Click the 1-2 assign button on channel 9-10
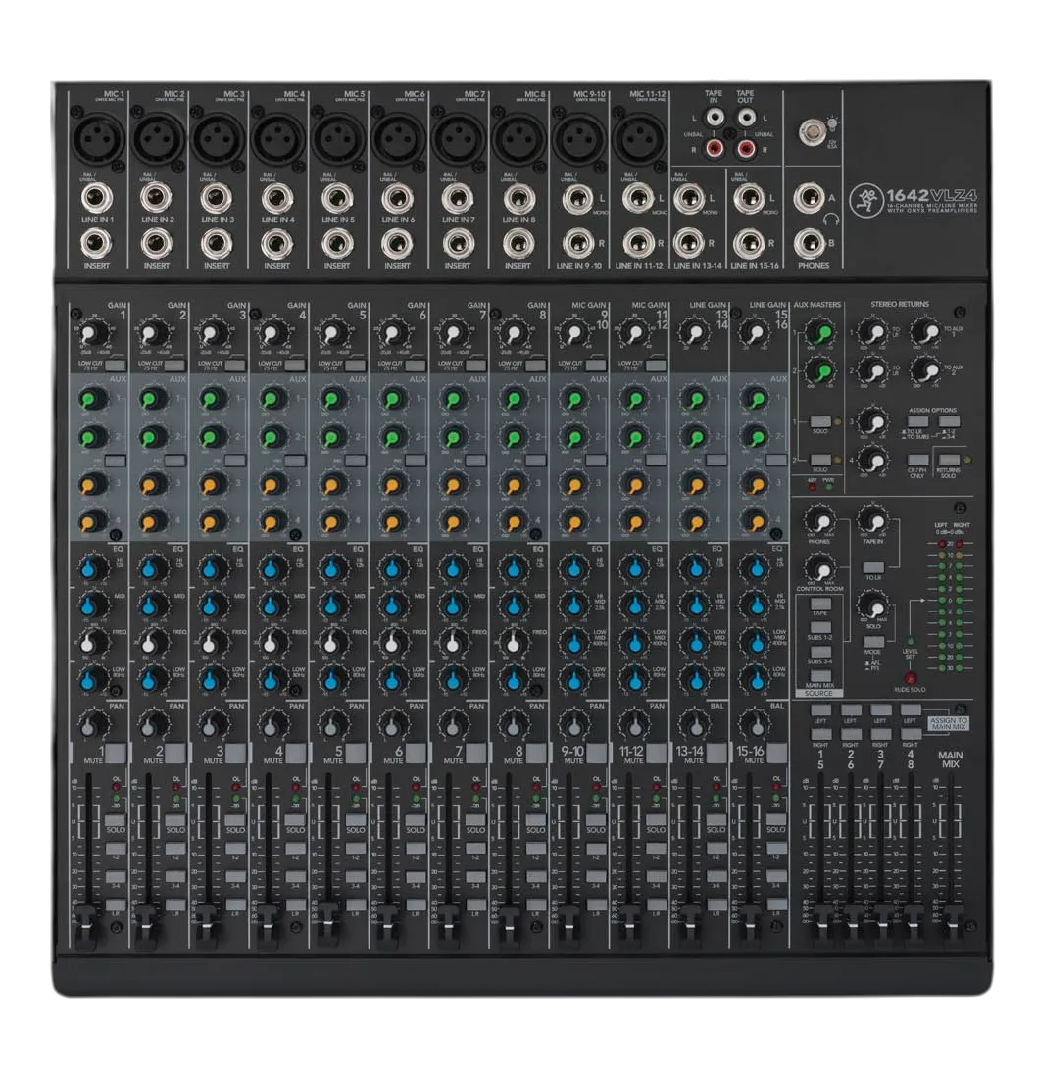The image size is (1037, 1076). pos(596,849)
